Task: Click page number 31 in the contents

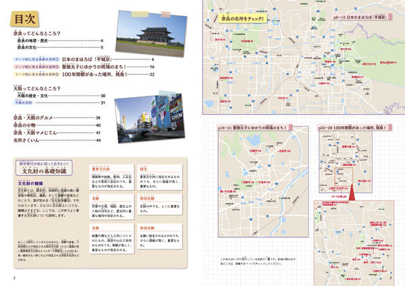Action: (x=103, y=103)
